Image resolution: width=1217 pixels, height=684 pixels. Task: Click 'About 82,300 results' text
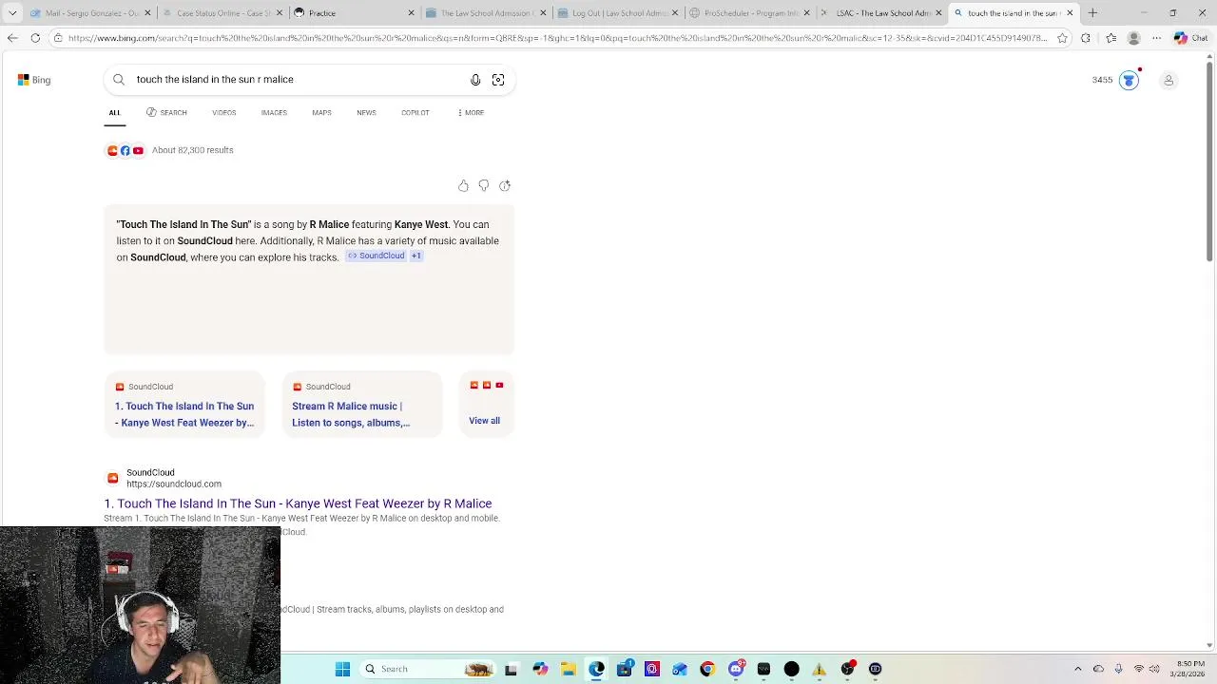coord(192,150)
